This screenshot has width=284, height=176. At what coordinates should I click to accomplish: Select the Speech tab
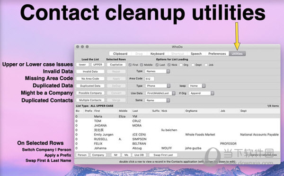pyautogui.click(x=196, y=54)
